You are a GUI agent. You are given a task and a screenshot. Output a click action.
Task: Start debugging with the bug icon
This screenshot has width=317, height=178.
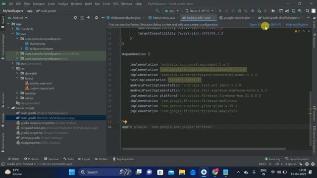tap(239, 11)
